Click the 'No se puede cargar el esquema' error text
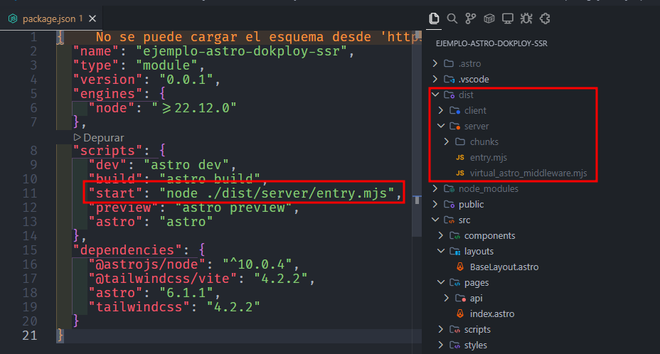 point(257,37)
